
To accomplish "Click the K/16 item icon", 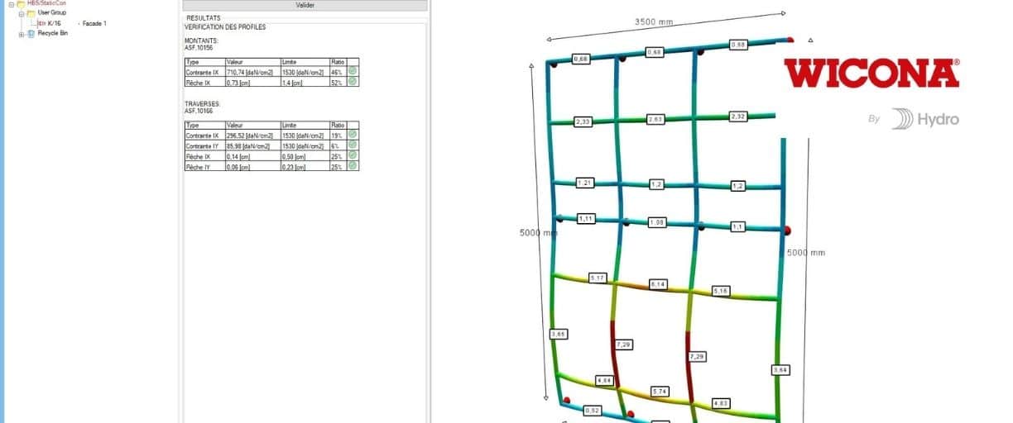I will click(41, 23).
